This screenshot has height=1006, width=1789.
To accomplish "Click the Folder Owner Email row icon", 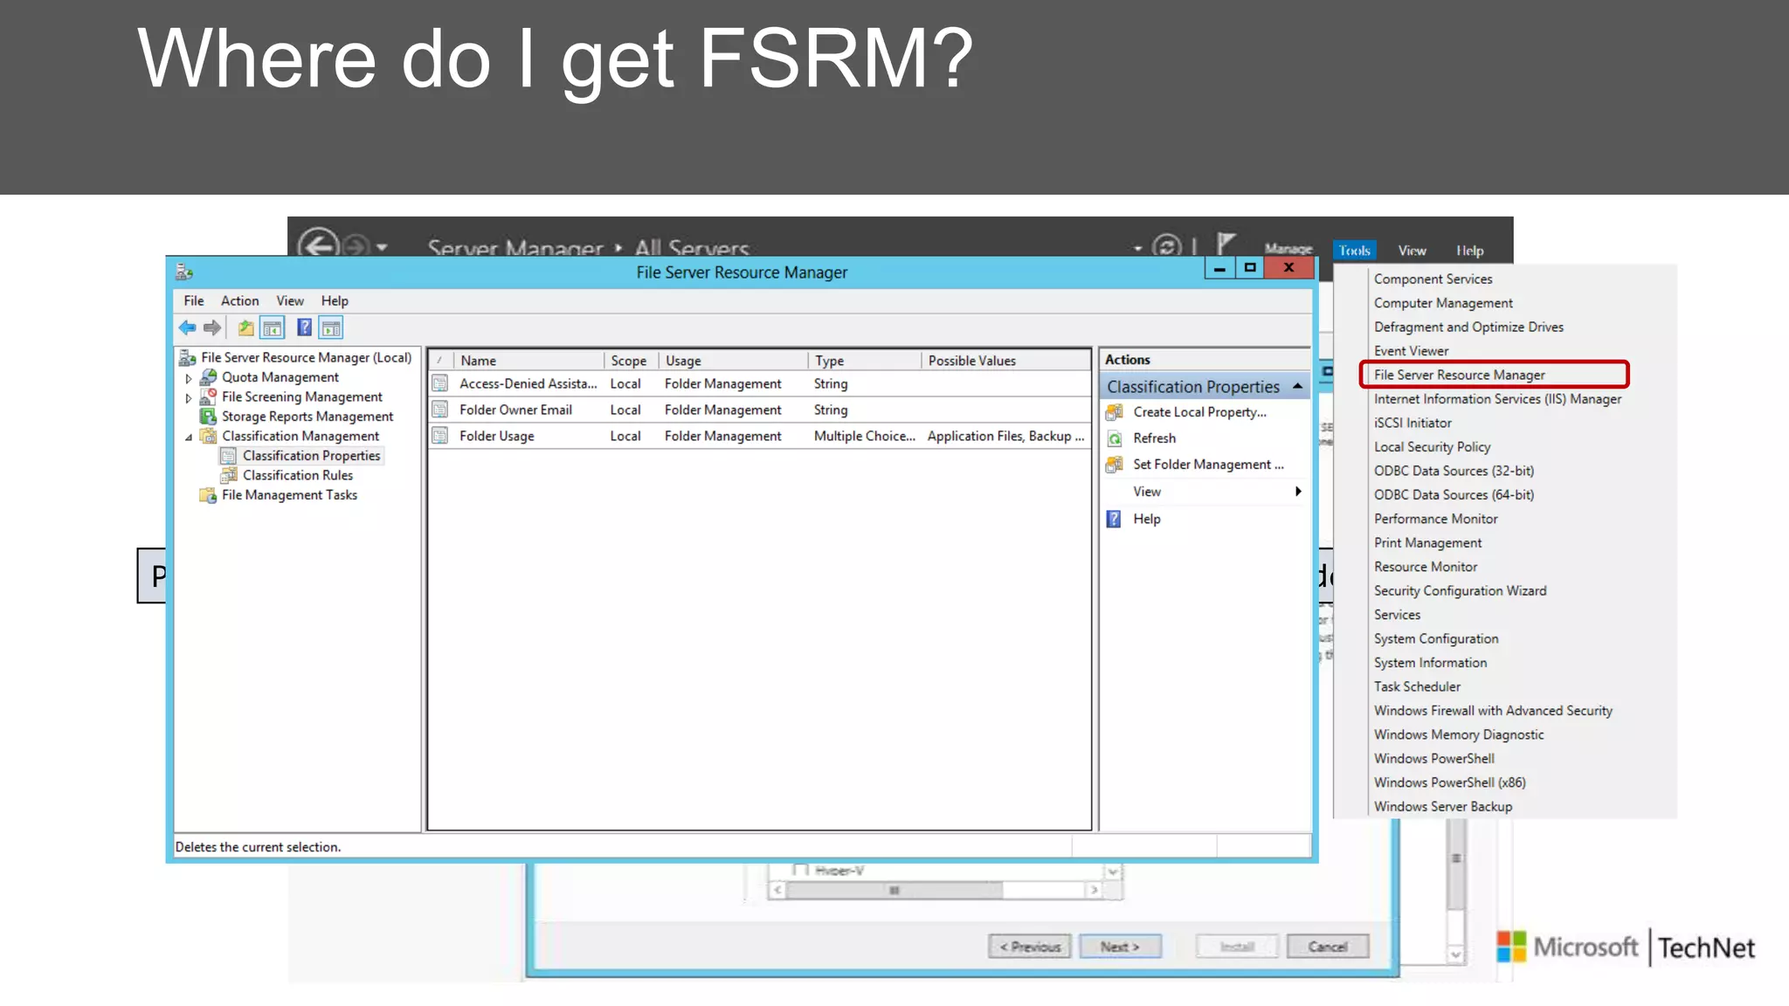I will pos(440,410).
